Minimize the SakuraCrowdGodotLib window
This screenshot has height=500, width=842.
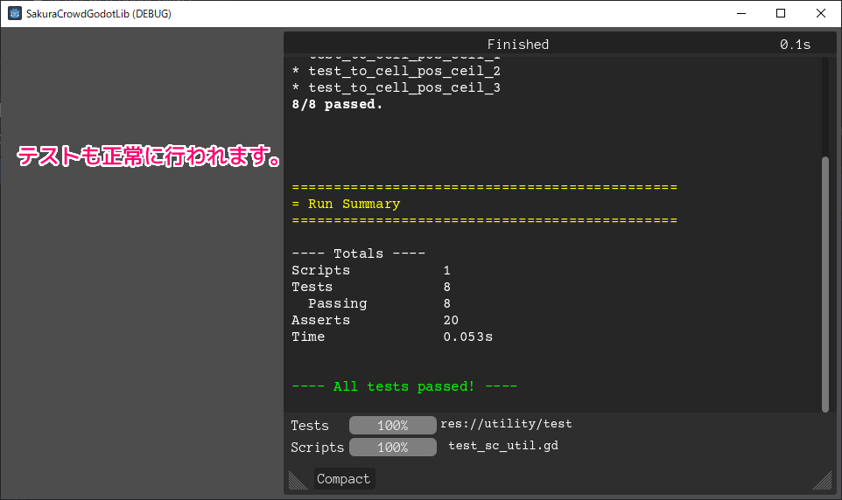[x=741, y=13]
